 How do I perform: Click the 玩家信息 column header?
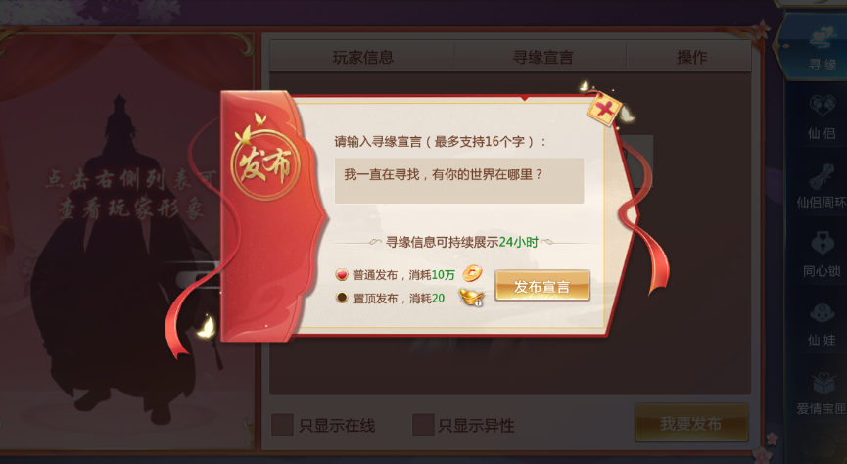(362, 57)
